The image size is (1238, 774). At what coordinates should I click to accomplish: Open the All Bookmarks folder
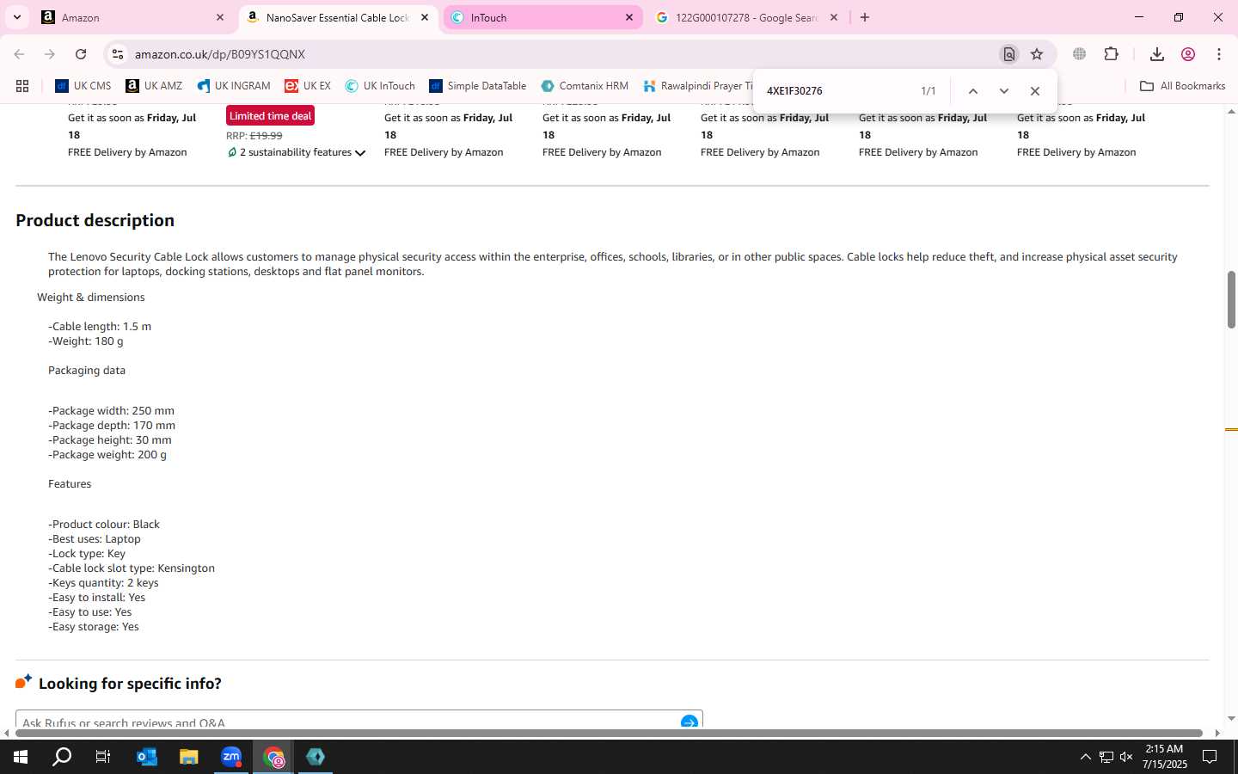[1182, 86]
